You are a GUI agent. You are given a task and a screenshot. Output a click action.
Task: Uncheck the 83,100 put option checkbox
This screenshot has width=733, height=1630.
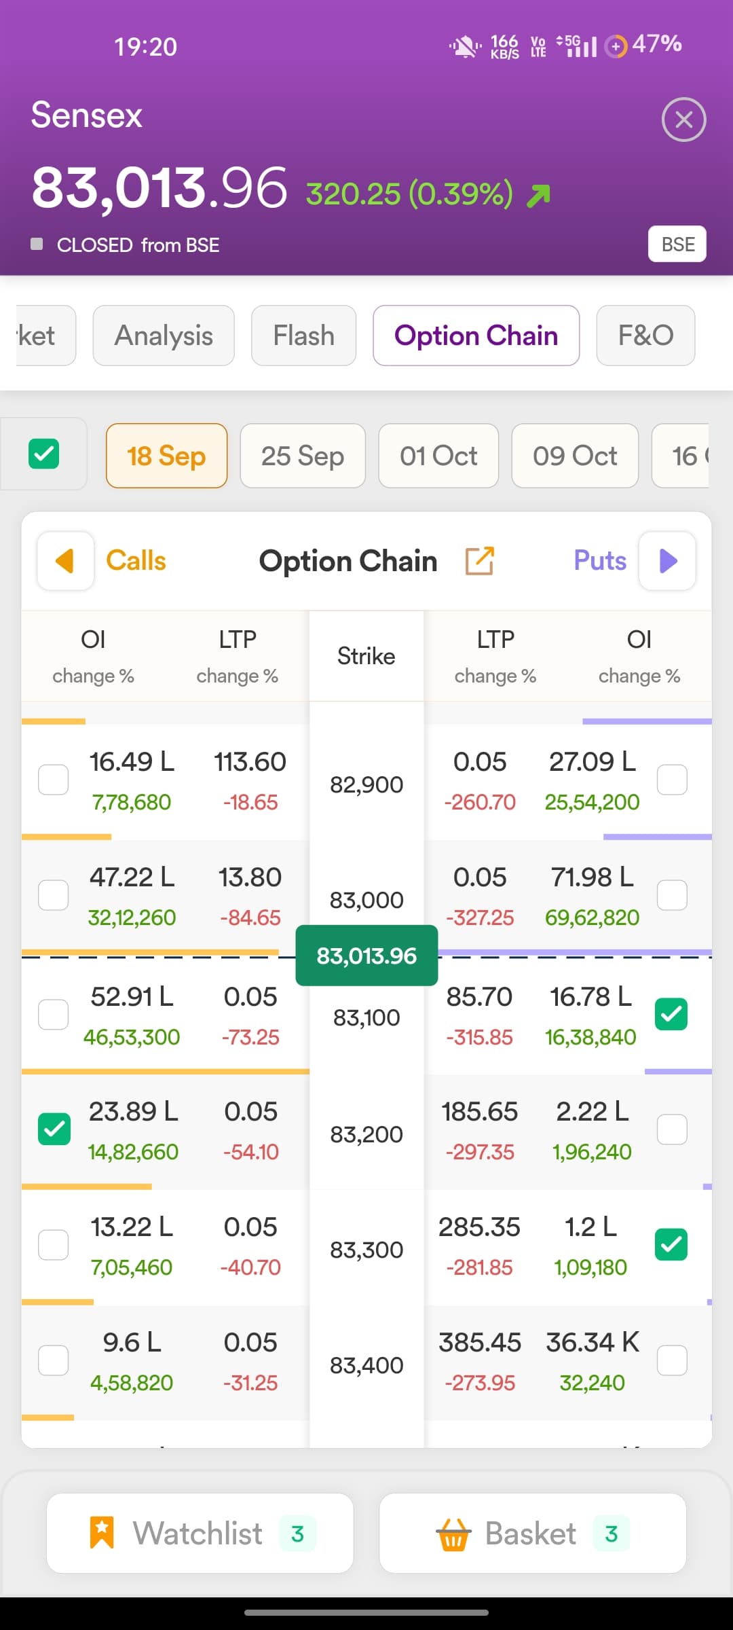671,1014
